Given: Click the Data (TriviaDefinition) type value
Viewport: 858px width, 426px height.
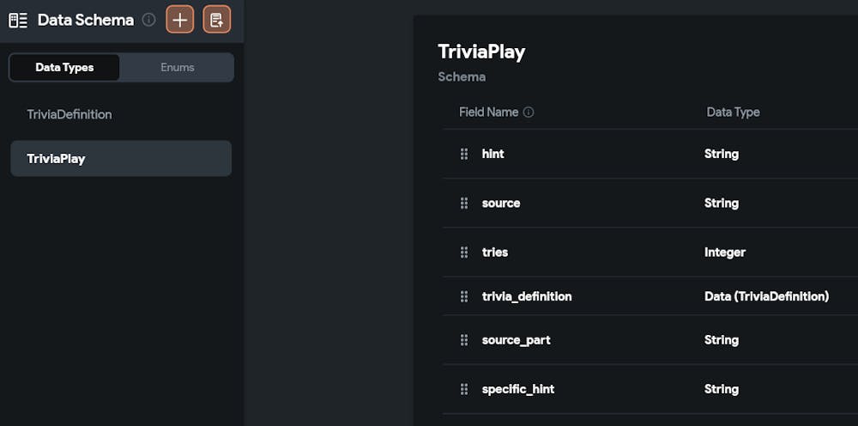Looking at the screenshot, I should tap(766, 296).
